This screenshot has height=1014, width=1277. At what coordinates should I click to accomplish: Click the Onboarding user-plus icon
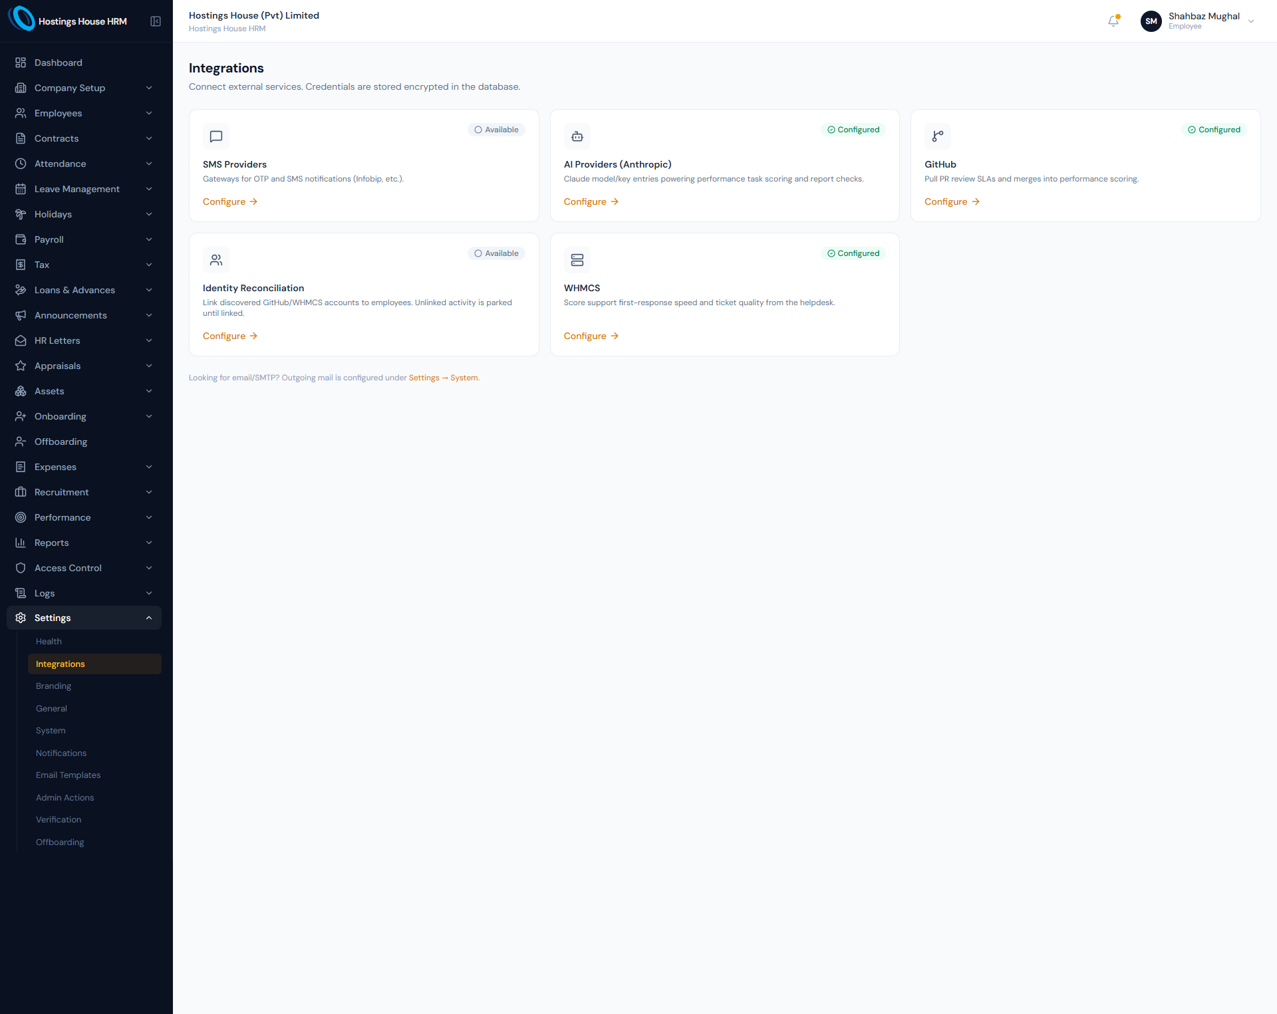[x=21, y=416]
